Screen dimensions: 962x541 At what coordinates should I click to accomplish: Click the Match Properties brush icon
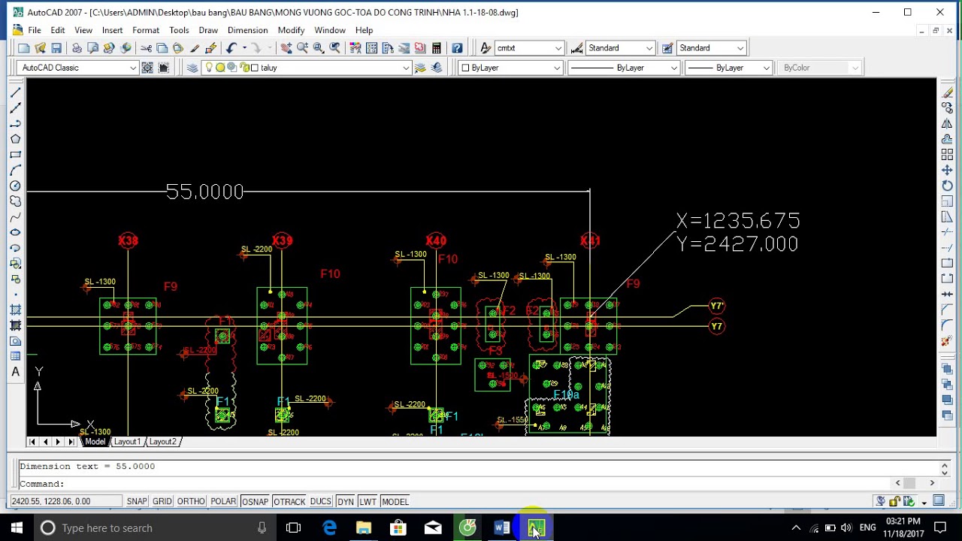pos(195,48)
